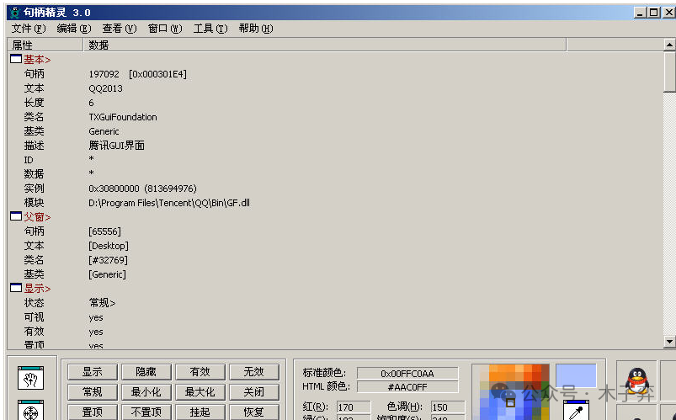
Task: Select the instance value 0x30800000 (813694976)
Action: click(143, 189)
